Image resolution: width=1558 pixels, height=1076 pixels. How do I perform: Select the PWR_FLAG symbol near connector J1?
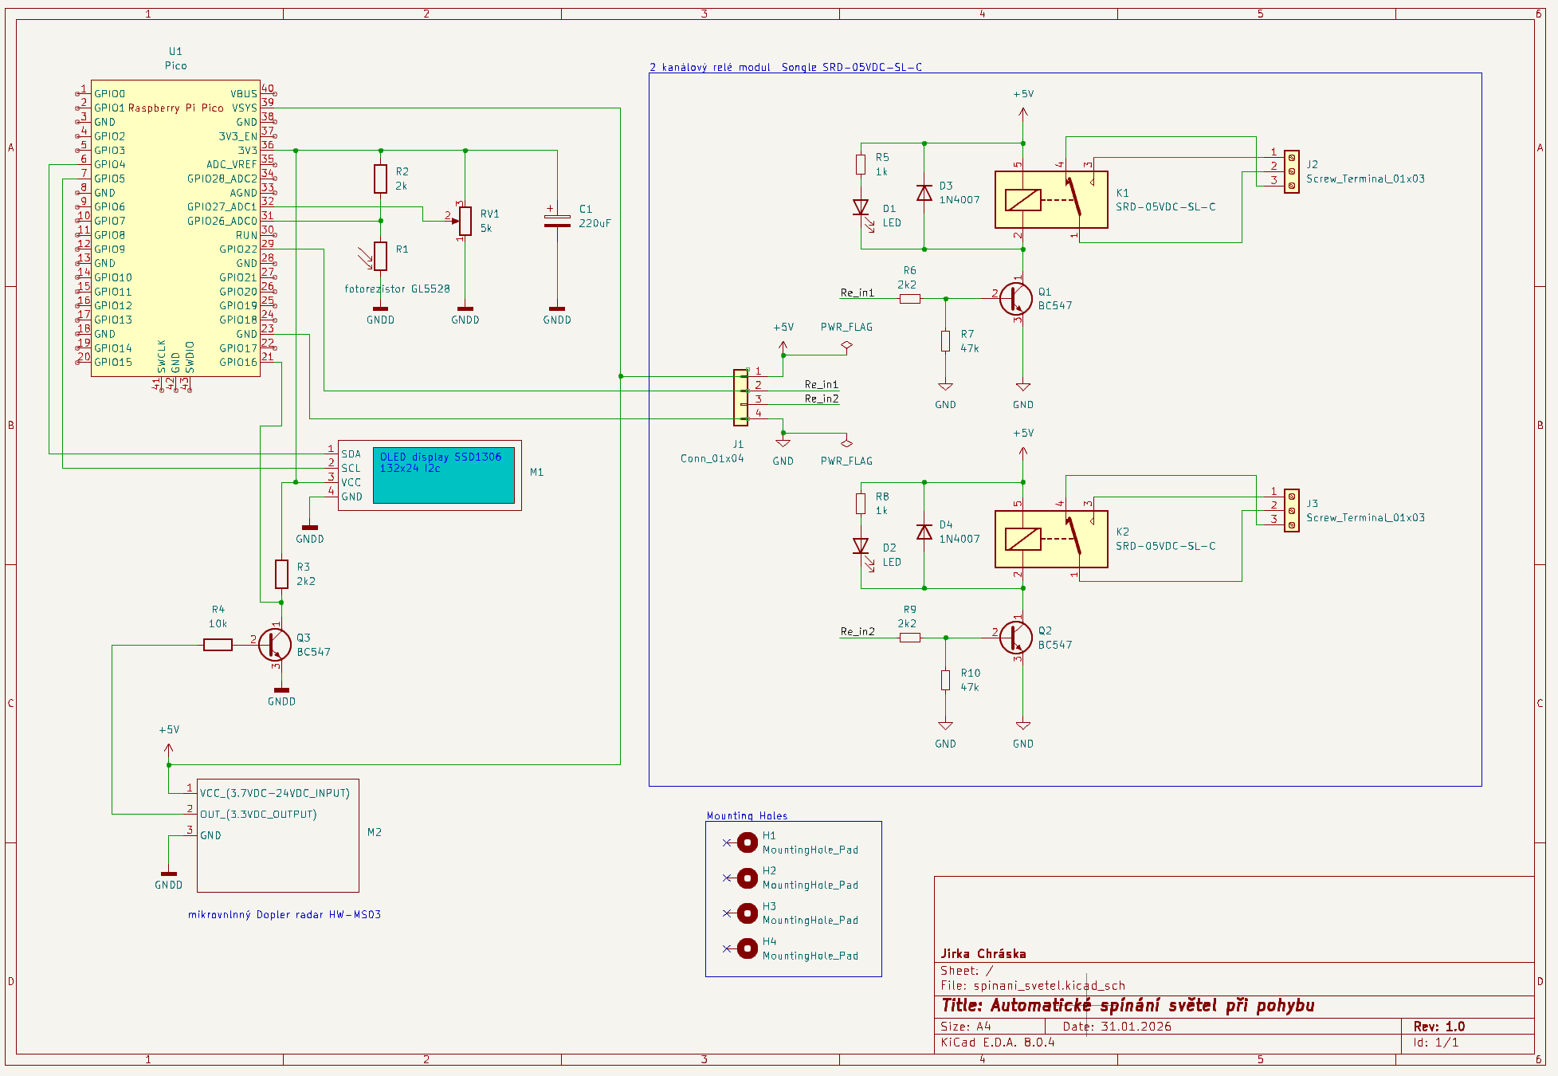coord(846,344)
